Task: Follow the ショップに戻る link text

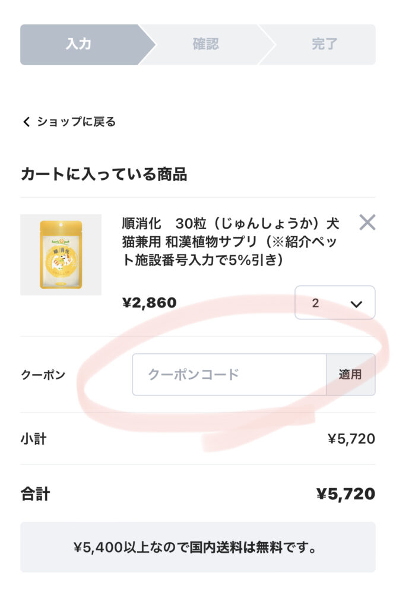Action: tap(76, 122)
